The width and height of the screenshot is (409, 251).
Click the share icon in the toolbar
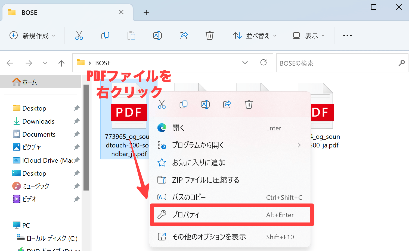[183, 36]
